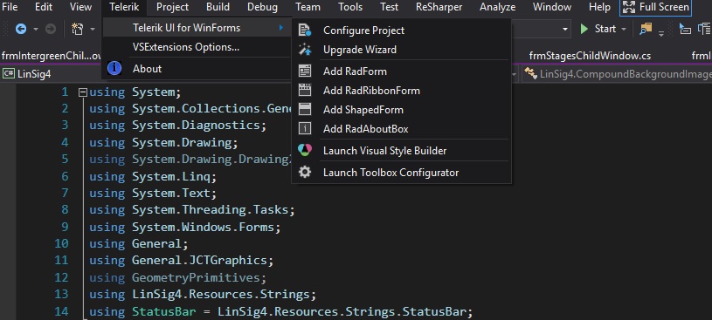Collapse the using directives region
The height and width of the screenshot is (320, 712).
click(82, 92)
